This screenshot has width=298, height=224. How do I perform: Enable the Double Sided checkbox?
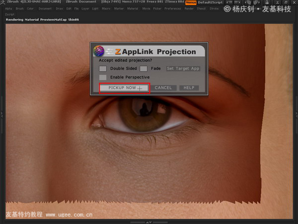pyautogui.click(x=103, y=69)
